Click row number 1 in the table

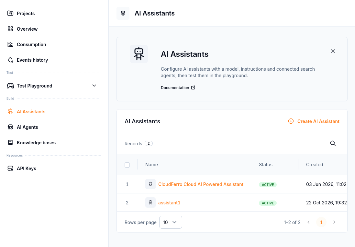[x=127, y=184]
